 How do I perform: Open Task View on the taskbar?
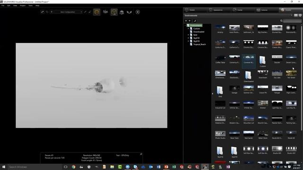[66, 167]
